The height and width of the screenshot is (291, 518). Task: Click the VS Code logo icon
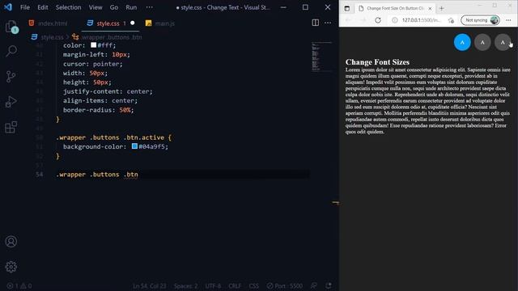click(x=8, y=7)
